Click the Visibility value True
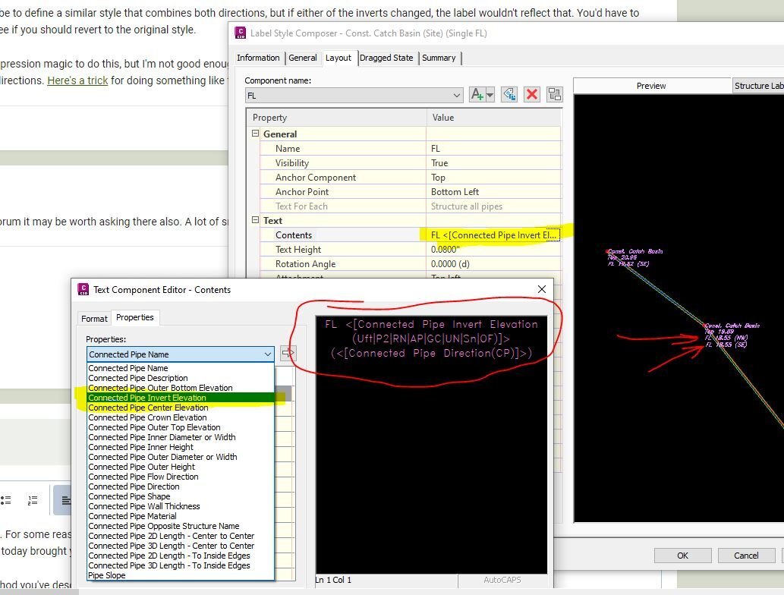This screenshot has height=595, width=784. (x=493, y=163)
